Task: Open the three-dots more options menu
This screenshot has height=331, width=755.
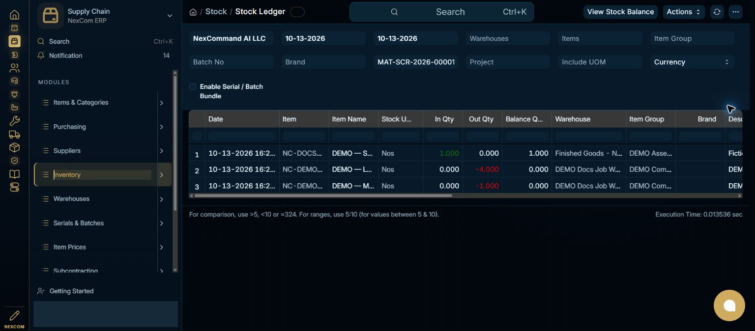Action: pyautogui.click(x=735, y=12)
